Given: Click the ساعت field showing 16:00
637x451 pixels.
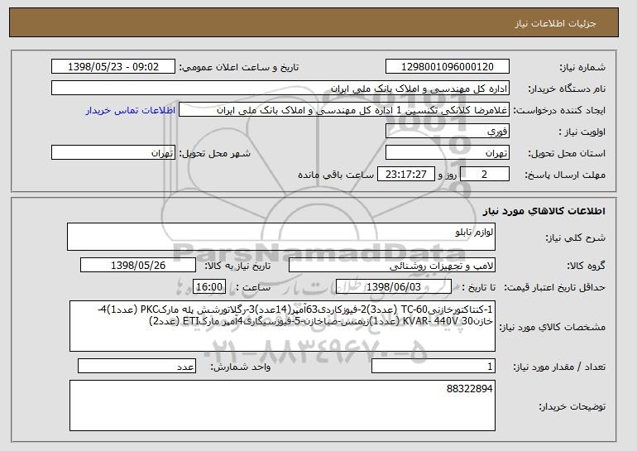Looking at the screenshot, I should 209,287.
